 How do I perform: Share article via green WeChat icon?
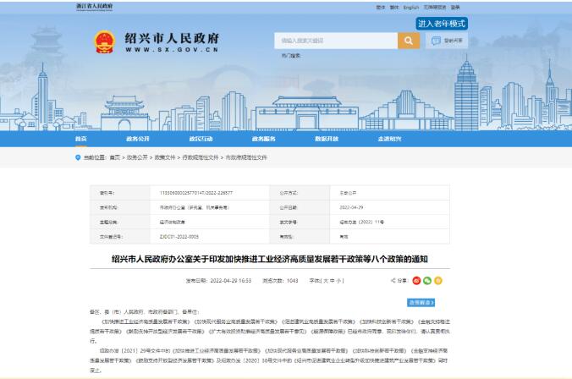point(428,280)
